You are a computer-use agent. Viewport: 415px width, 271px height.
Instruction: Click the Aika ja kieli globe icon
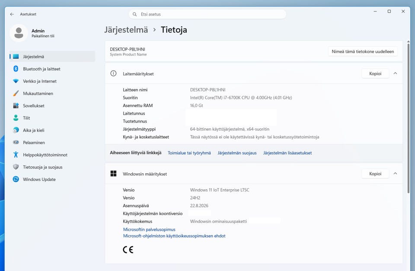click(16, 130)
